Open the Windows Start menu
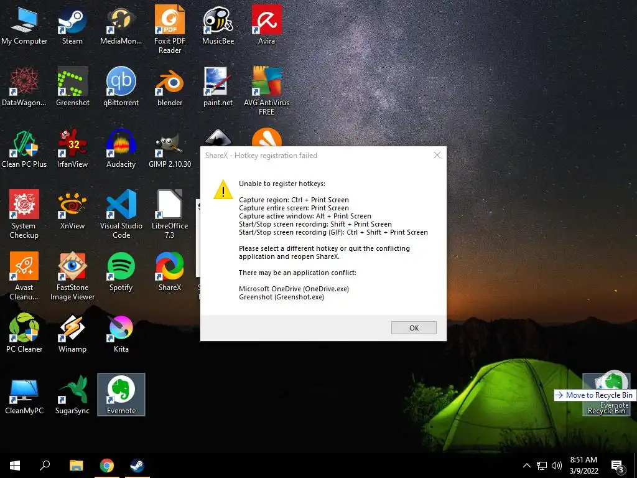637x478 pixels. [x=15, y=466]
